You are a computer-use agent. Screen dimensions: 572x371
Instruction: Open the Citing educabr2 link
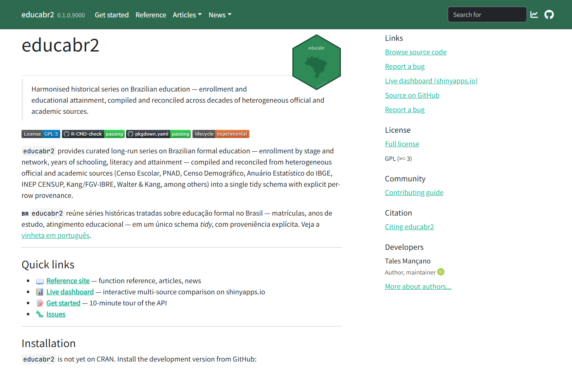coord(409,227)
